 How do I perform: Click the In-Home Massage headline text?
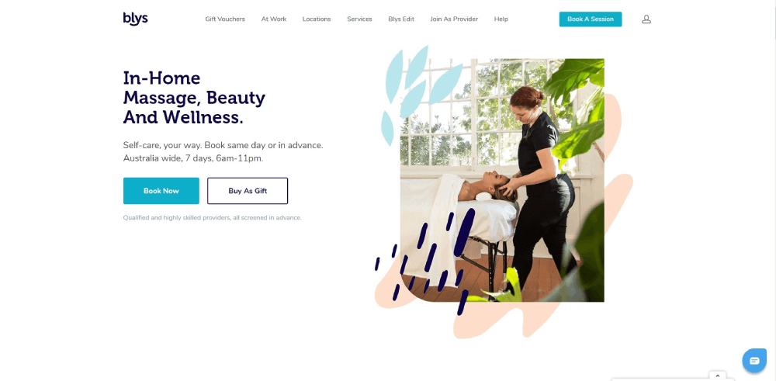pos(194,98)
